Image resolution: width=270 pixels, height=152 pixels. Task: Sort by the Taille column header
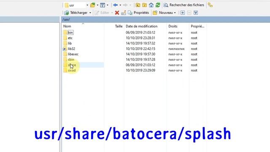click(x=119, y=26)
